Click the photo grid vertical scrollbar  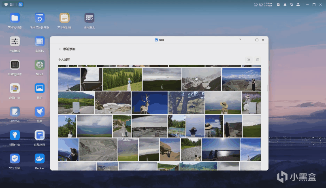coord(267,88)
